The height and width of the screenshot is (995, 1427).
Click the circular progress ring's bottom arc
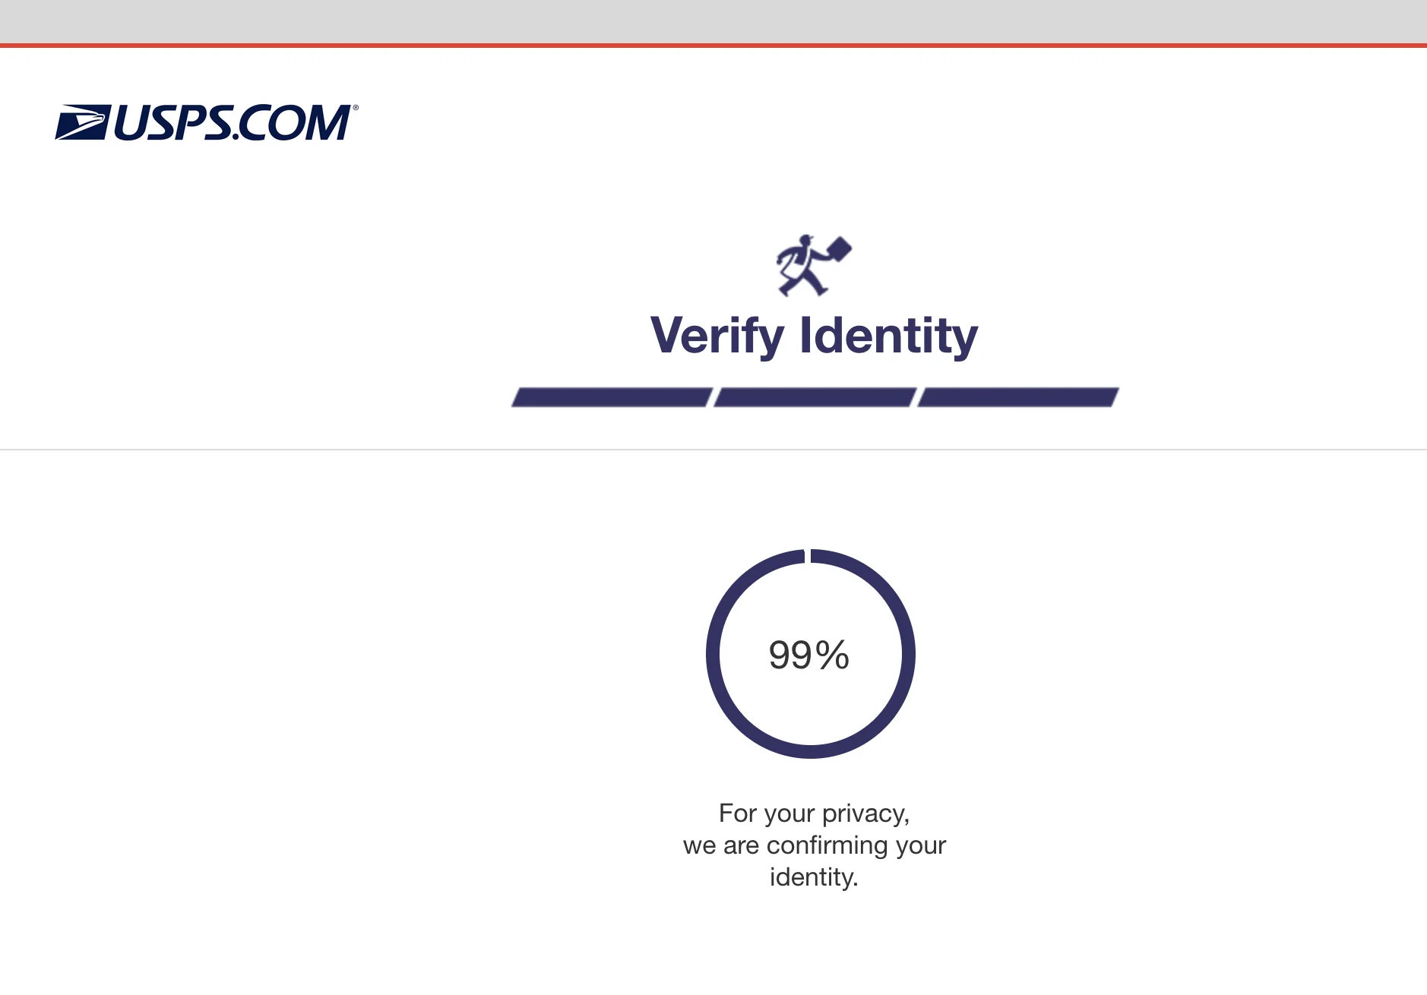pyautogui.click(x=811, y=751)
